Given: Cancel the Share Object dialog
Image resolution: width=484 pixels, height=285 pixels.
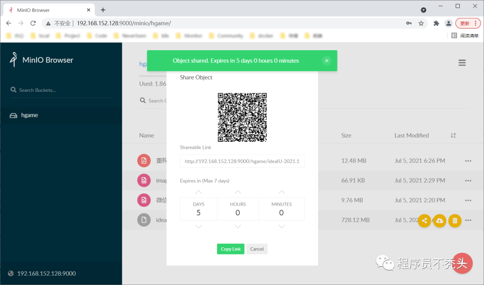Looking at the screenshot, I should [x=257, y=249].
